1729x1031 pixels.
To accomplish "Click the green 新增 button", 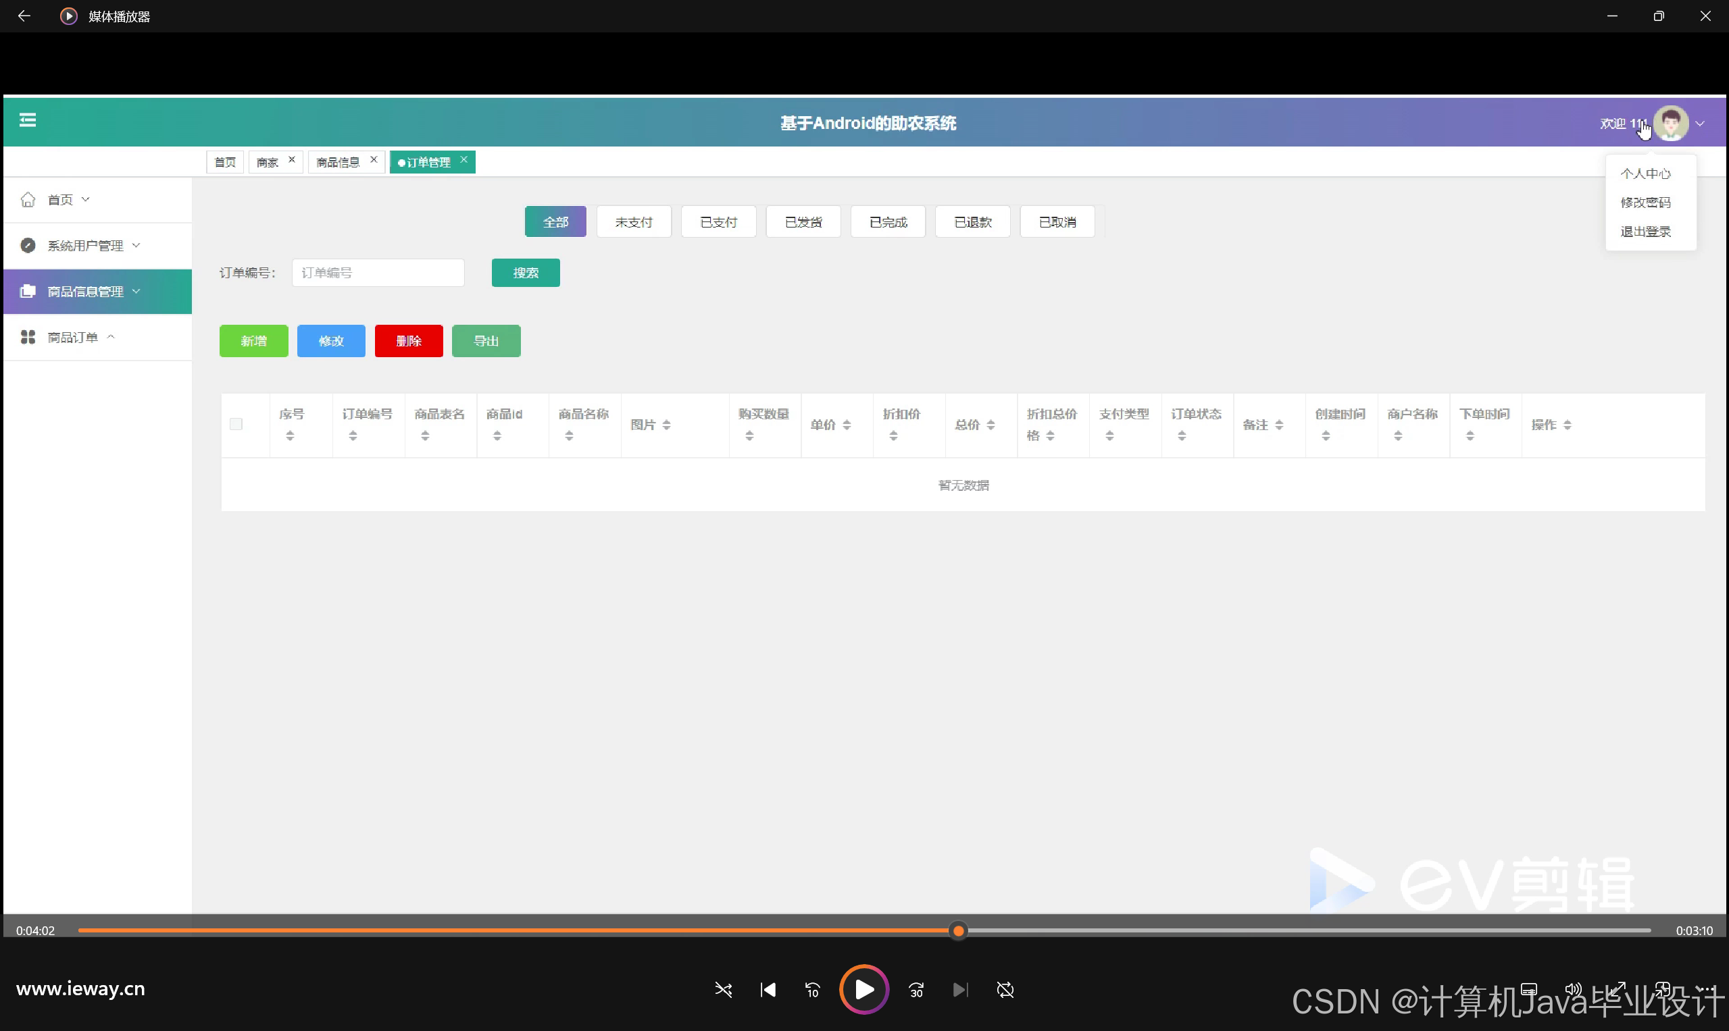I will click(x=253, y=341).
